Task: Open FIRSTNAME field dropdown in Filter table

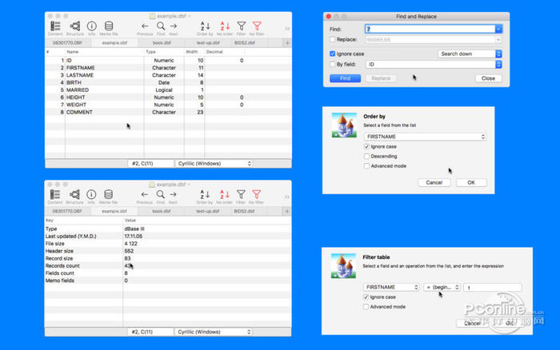Action: [391, 287]
